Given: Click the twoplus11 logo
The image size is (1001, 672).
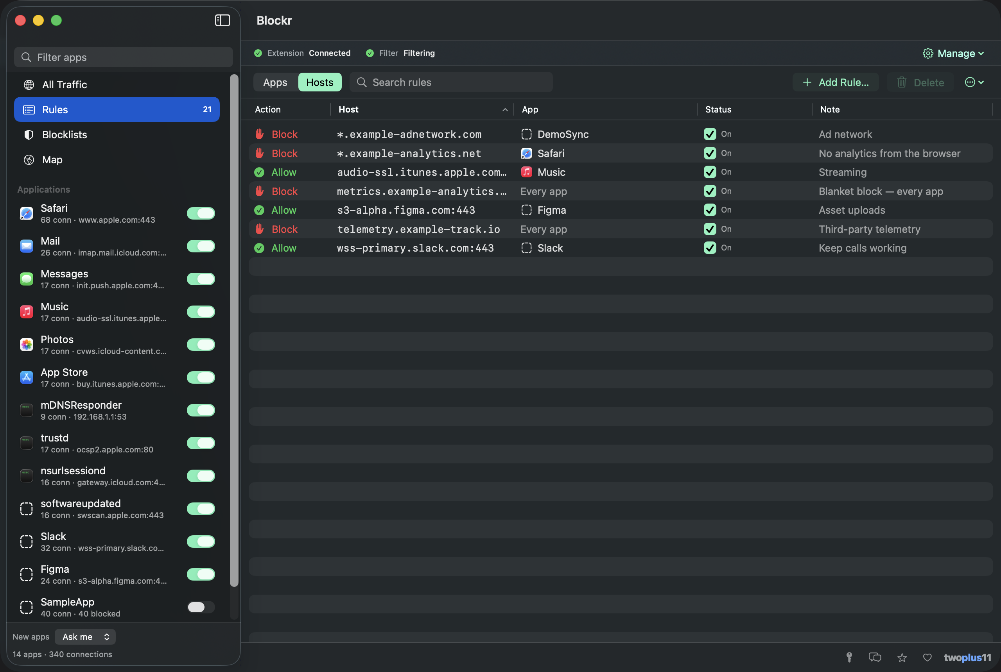Looking at the screenshot, I should point(967,658).
